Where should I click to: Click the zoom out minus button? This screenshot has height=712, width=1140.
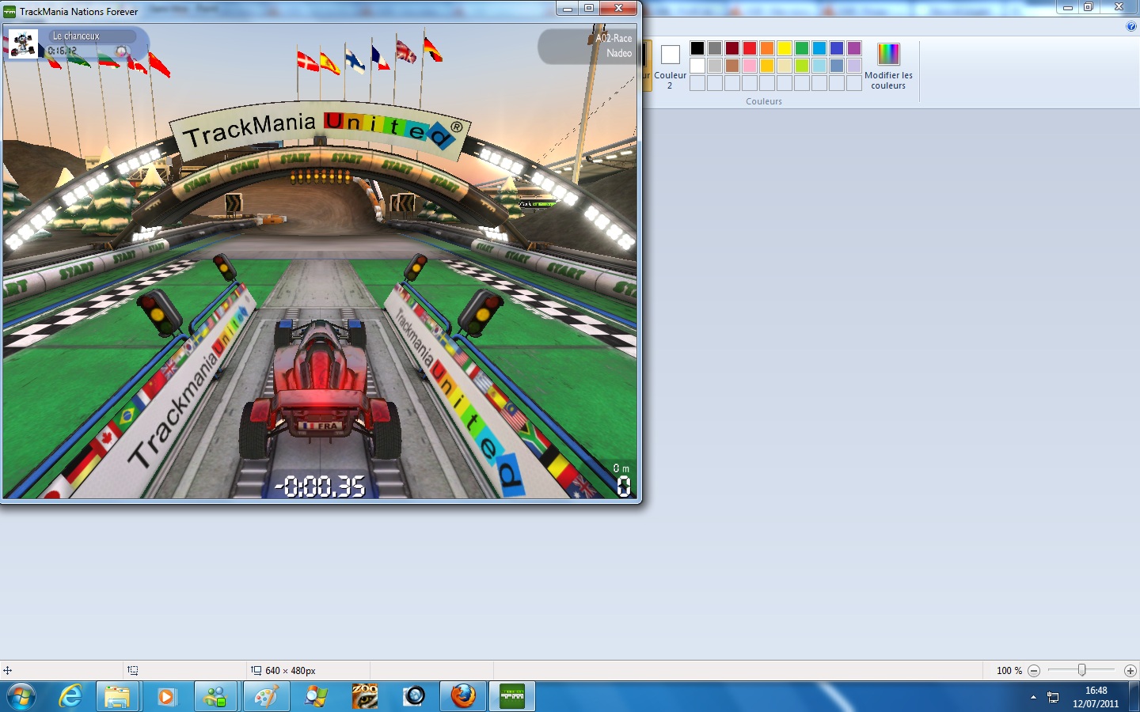point(1034,670)
